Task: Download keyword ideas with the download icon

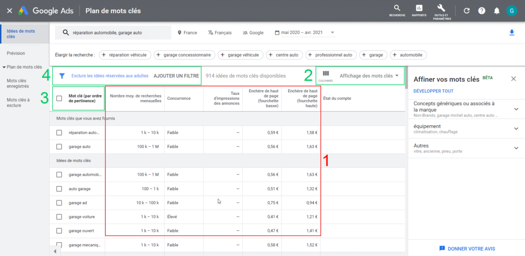Action: [x=511, y=33]
